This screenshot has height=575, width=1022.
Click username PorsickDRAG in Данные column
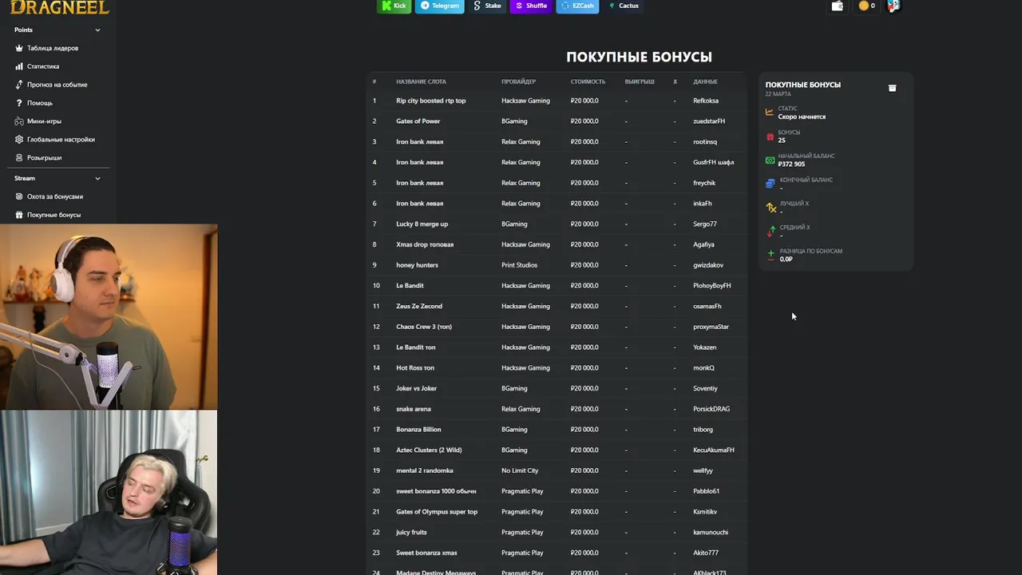[x=711, y=409]
